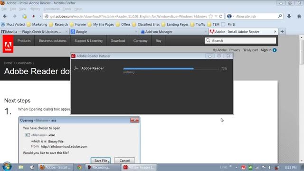The height and width of the screenshot is (171, 304).
Task: Open the Edit menu
Action: point(13,9)
